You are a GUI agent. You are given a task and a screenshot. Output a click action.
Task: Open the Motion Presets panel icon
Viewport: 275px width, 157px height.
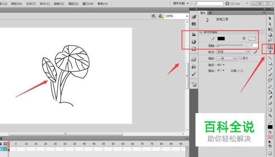194,74
